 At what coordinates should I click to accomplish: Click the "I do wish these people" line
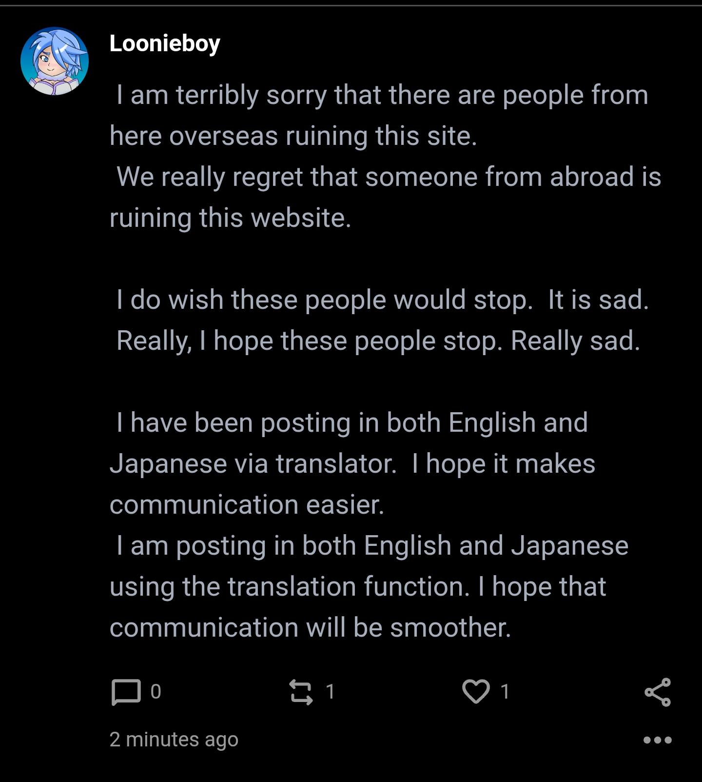(x=324, y=300)
